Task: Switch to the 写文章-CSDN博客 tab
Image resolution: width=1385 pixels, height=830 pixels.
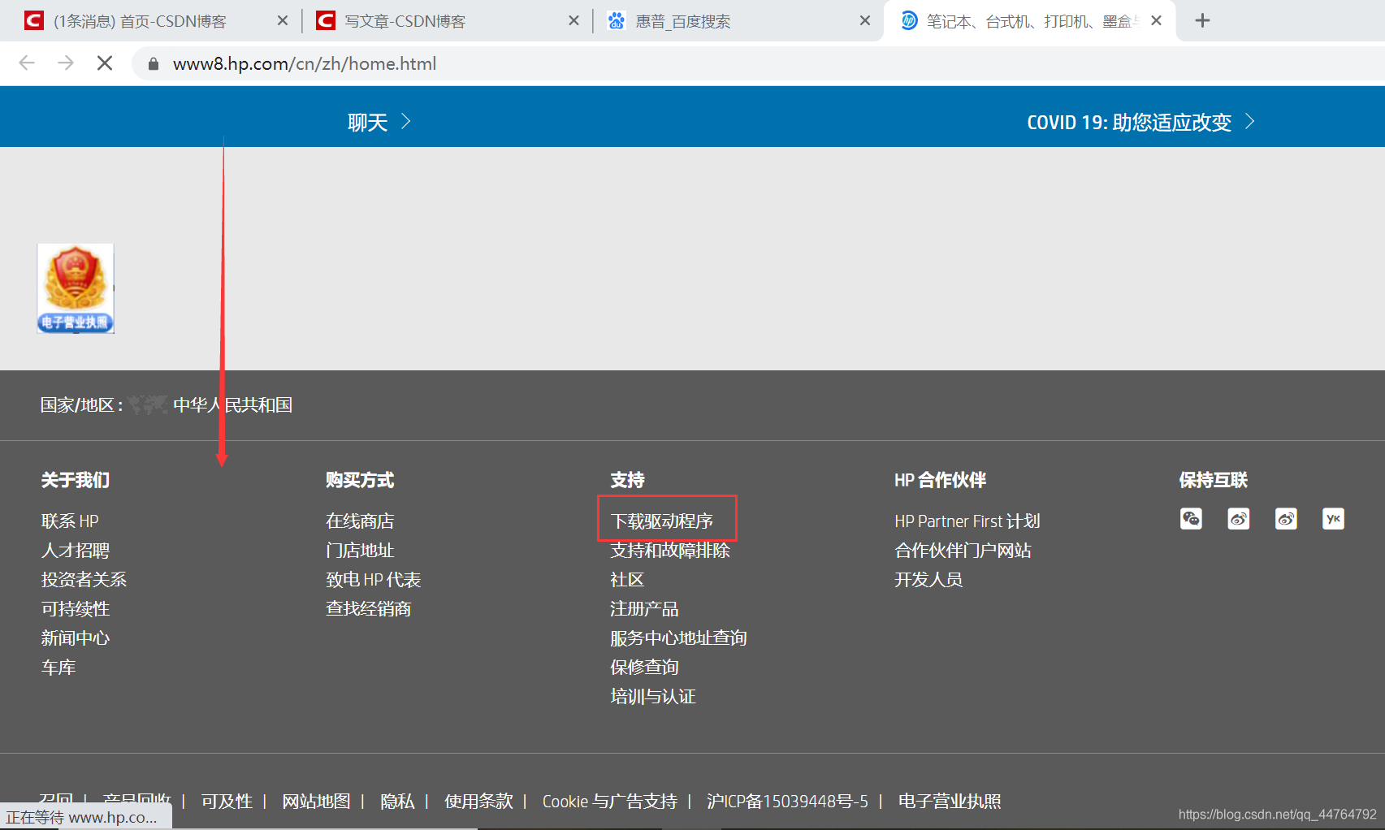Action: point(405,21)
